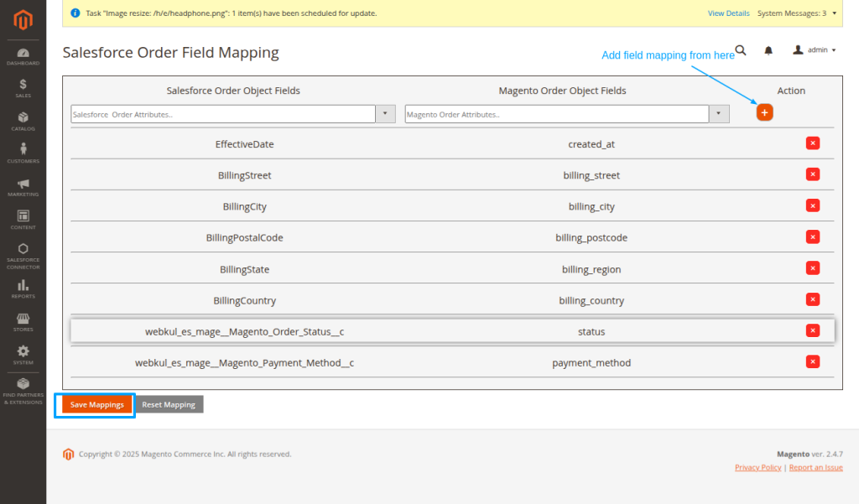859x504 pixels.
Task: Select the webkul_es_mage__Magento_Payment_Method__c text
Action: [x=244, y=363]
